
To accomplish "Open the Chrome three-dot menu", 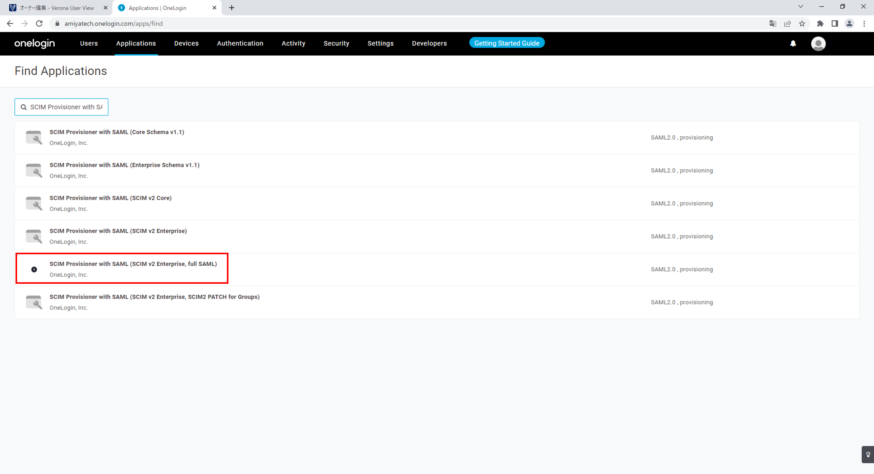I will point(864,23).
